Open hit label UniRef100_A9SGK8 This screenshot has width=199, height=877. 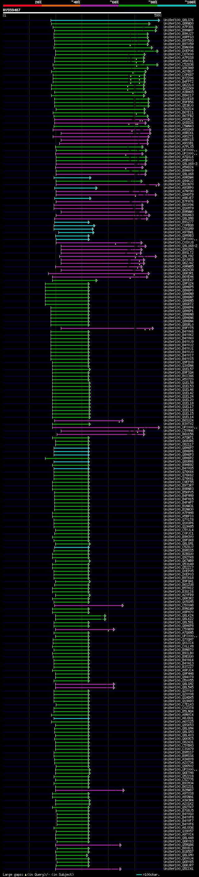178,129
